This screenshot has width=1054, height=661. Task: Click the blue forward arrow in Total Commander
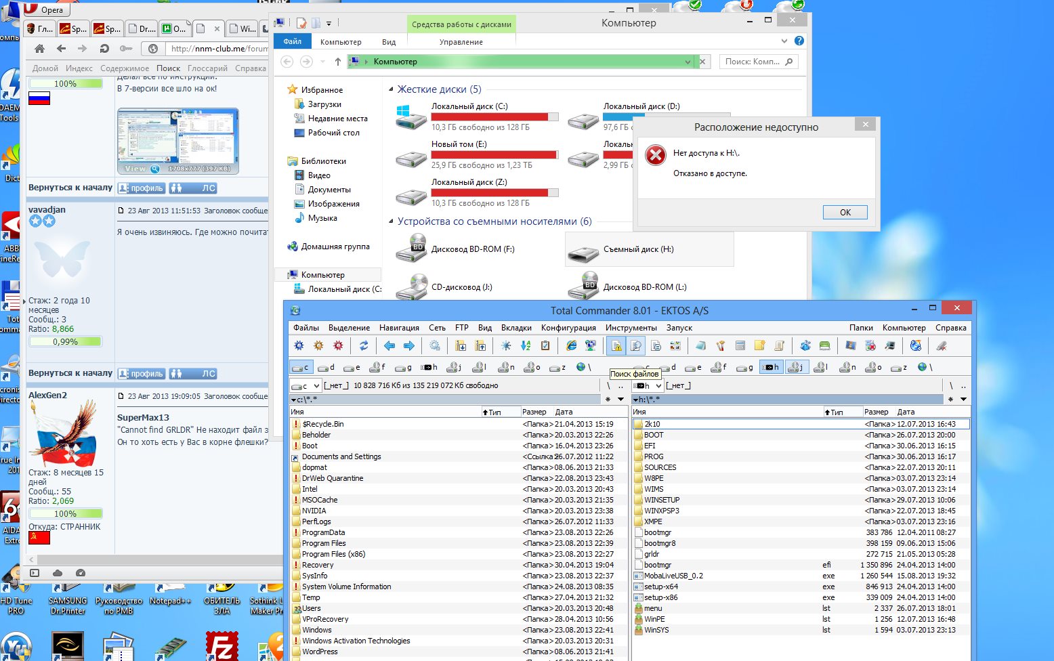(x=409, y=345)
